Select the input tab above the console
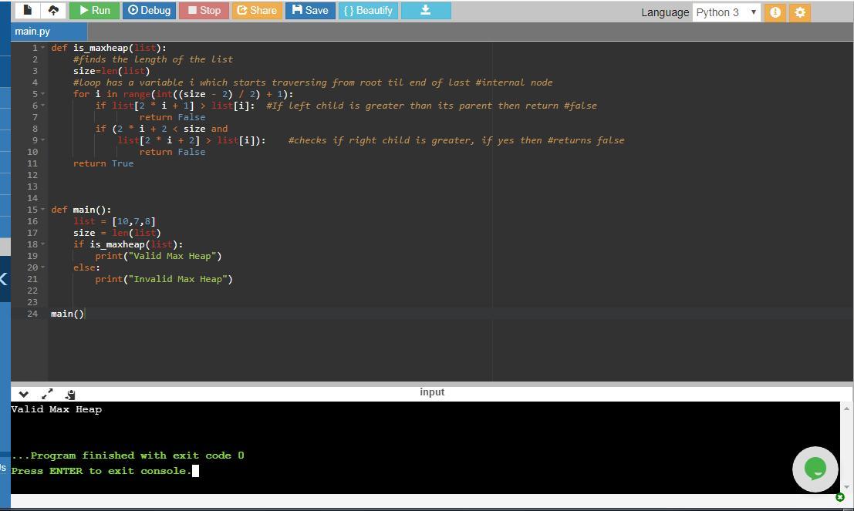Viewport: 854px width, 511px height. pyautogui.click(x=432, y=392)
